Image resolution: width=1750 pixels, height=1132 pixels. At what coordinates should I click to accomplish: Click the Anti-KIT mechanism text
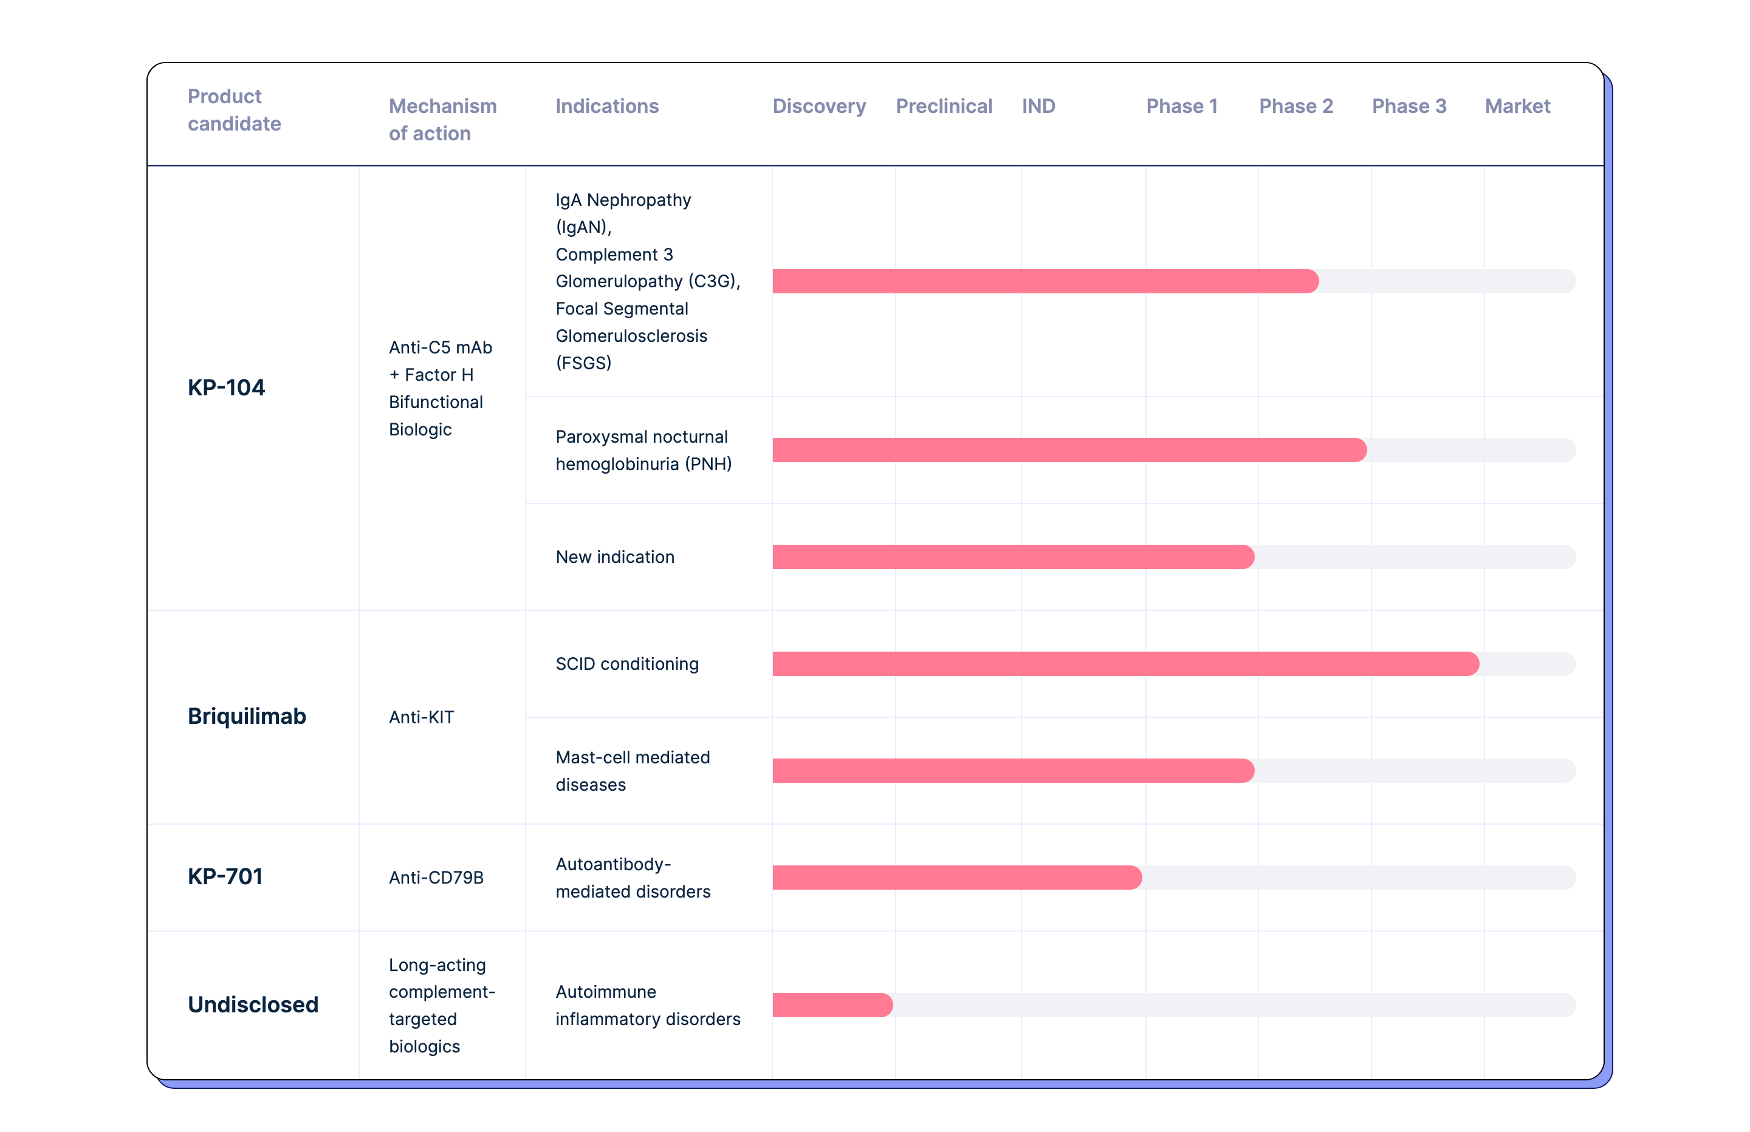tap(421, 717)
